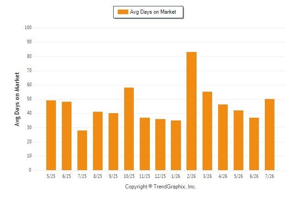Viewport: 296px width, 198px height.
Task: Click the TrendGraphix copyright text
Action: point(160,187)
